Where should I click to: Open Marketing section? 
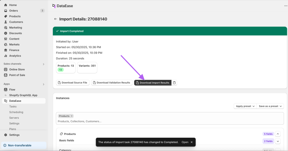pyautogui.click(x=15, y=28)
